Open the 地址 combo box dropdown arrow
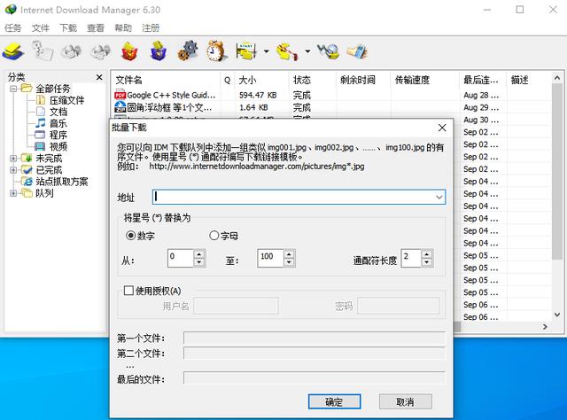567x420 pixels. tap(439, 197)
